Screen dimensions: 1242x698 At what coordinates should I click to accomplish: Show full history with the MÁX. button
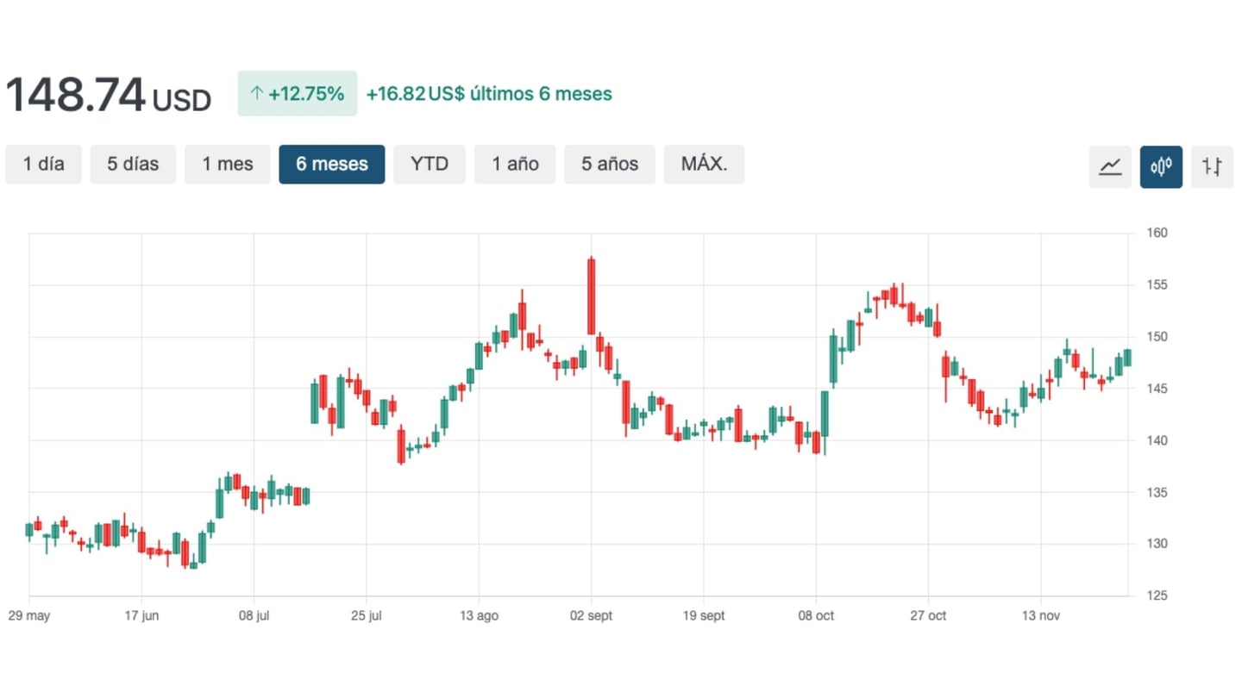coord(704,164)
